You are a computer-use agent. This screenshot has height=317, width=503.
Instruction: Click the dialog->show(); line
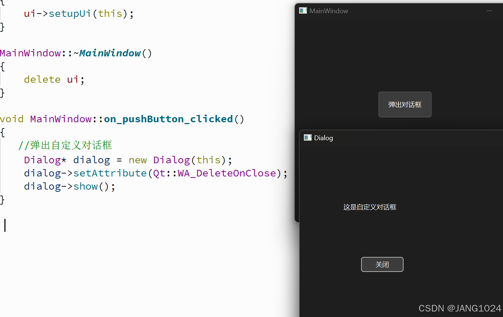pyautogui.click(x=70, y=186)
